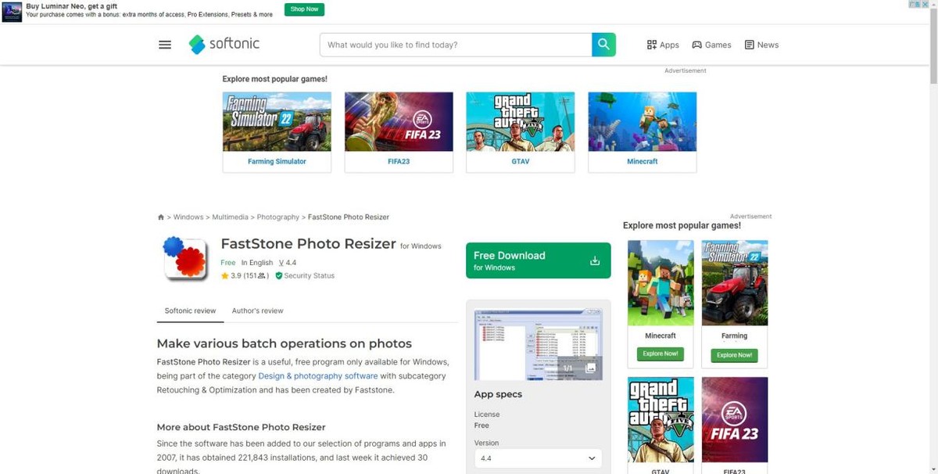Click the Free license label under title
This screenshot has height=474, width=938.
coord(228,263)
